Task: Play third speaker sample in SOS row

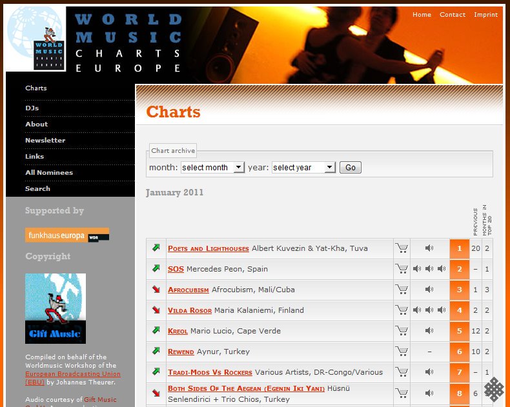Action: (x=442, y=268)
